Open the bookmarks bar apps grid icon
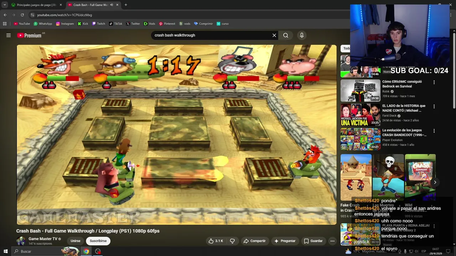Screen dimensions: 456x256 (5, 24)
